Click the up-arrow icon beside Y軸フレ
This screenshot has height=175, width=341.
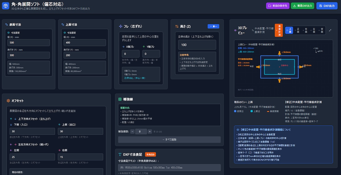click(x=144, y=47)
